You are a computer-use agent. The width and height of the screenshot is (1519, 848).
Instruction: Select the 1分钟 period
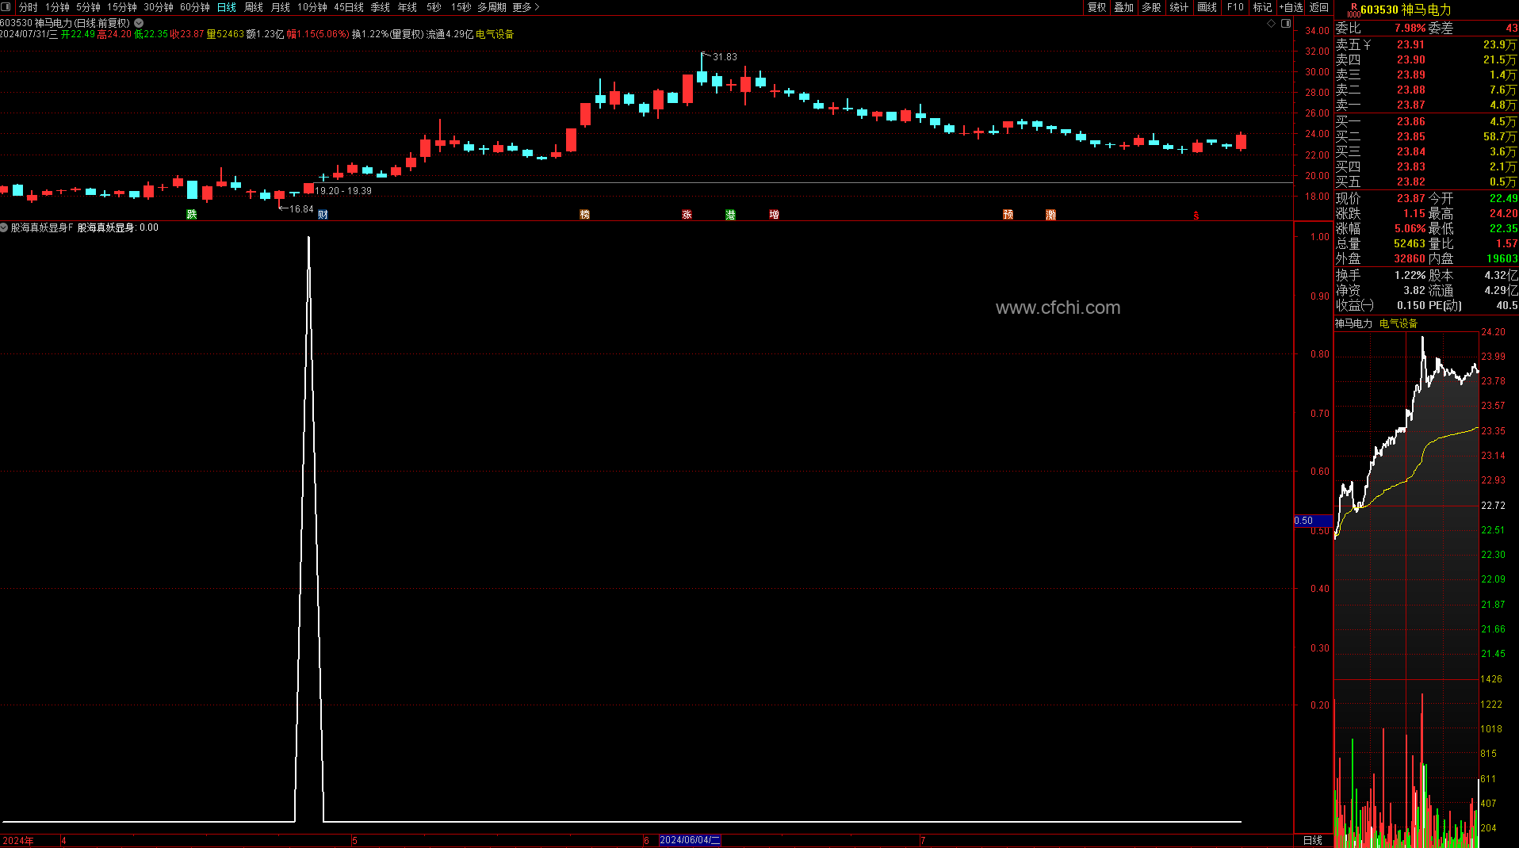[x=57, y=7]
